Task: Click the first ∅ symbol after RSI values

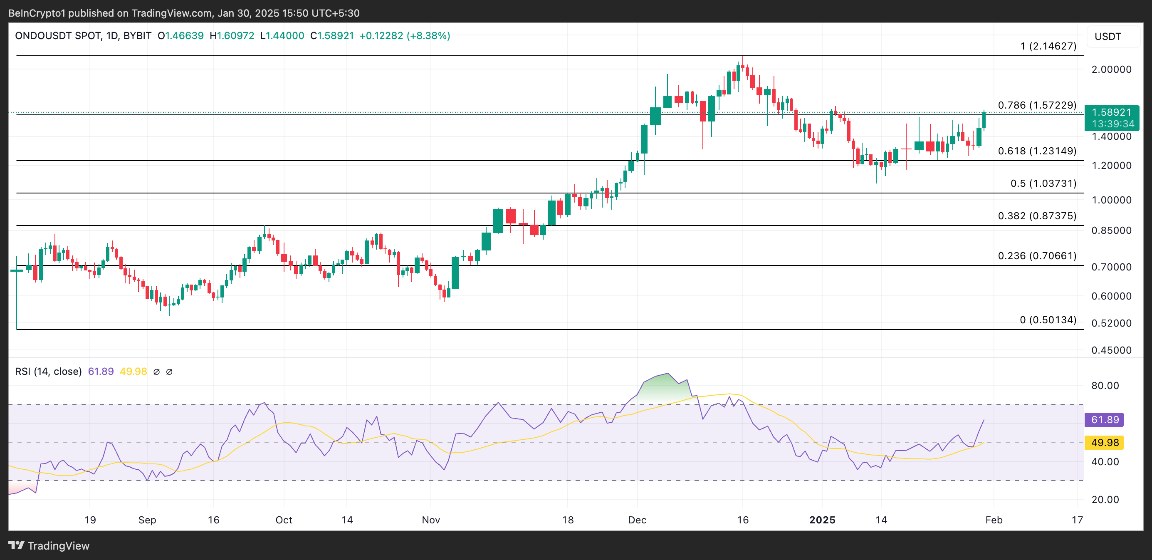Action: coord(156,372)
